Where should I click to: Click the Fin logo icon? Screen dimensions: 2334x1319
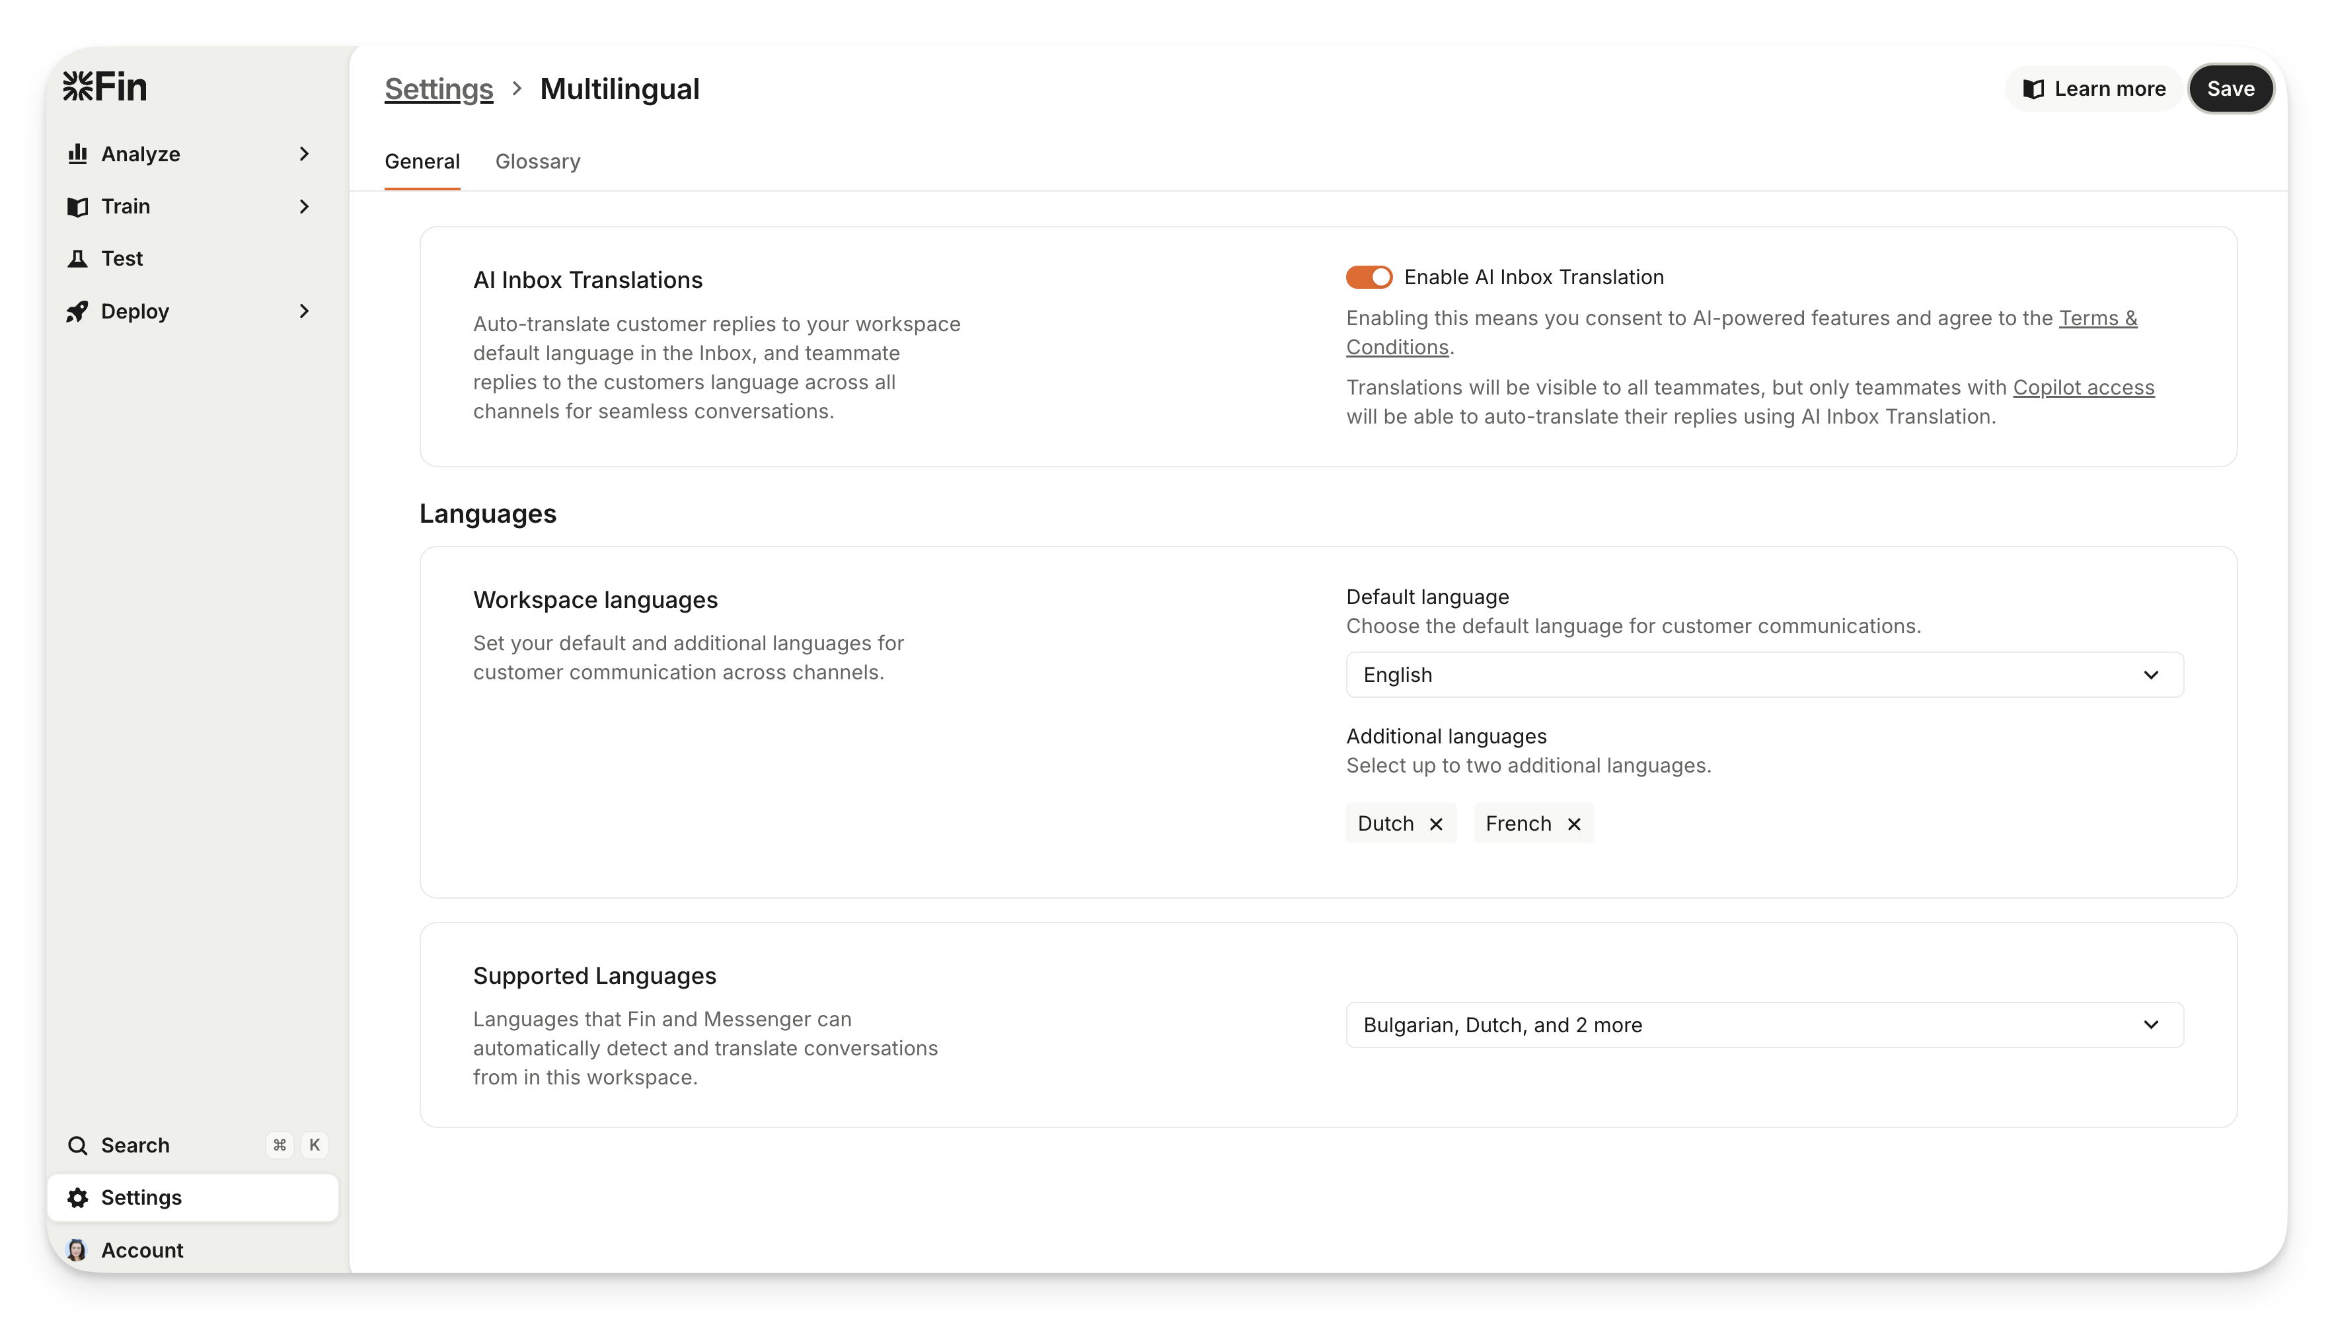point(78,87)
